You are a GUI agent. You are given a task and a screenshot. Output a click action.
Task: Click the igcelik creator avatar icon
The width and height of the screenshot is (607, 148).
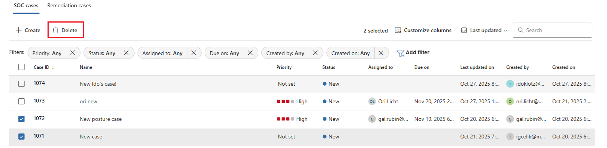(510, 137)
